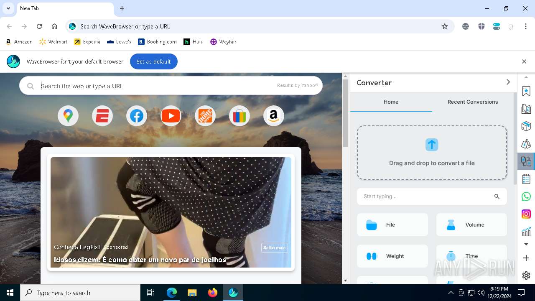Click the Saiba mais ad button
Screen dimensions: 535x301
pyautogui.click(x=275, y=247)
